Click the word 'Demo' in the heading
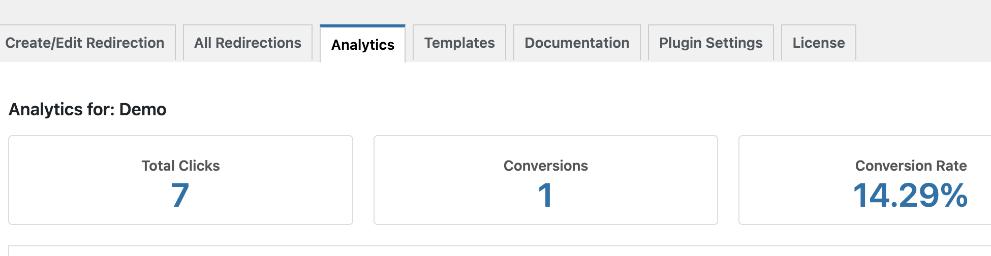This screenshot has height=256, width=991. 143,110
